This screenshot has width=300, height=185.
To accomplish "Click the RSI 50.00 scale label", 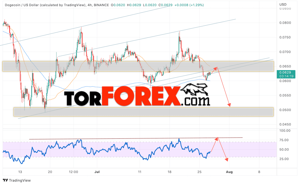I will [284, 149].
